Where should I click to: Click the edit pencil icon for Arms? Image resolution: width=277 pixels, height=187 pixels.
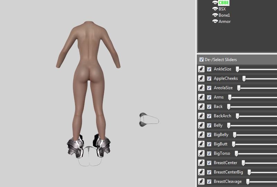pos(201,97)
